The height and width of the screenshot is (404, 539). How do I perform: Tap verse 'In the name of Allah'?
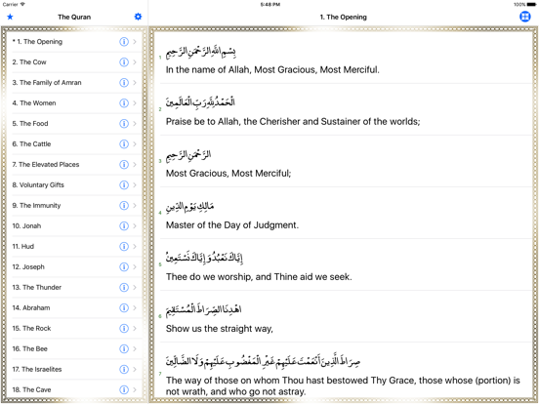coord(344,58)
